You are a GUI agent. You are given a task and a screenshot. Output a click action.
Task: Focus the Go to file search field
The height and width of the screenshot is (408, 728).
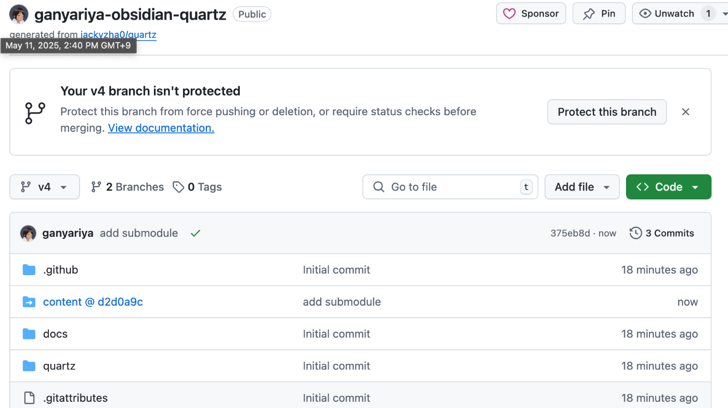[450, 187]
